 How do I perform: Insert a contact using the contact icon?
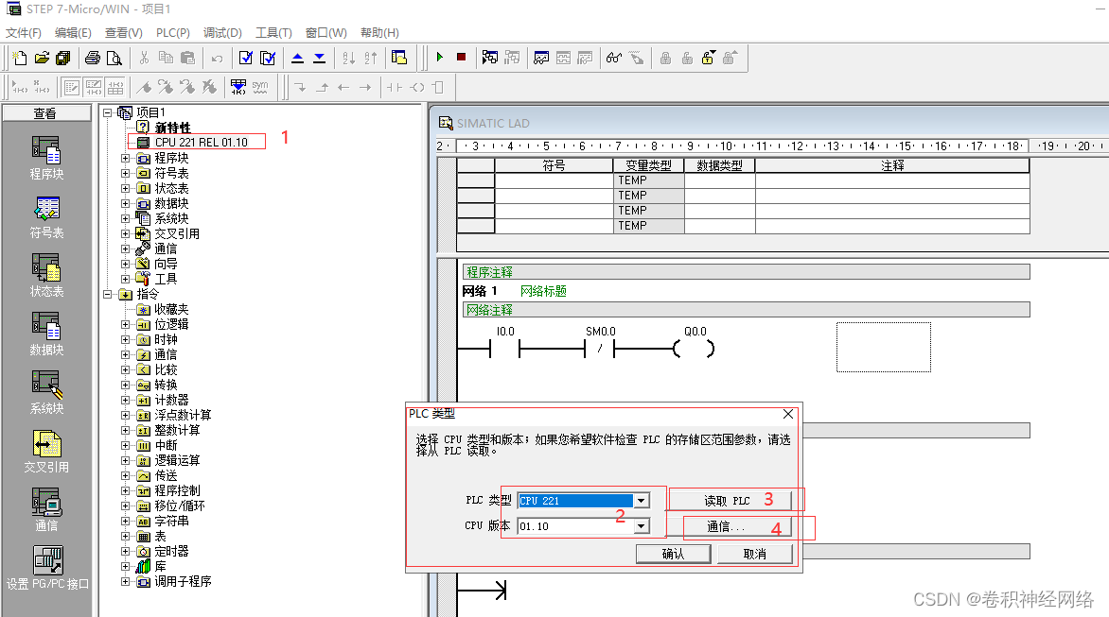(395, 88)
